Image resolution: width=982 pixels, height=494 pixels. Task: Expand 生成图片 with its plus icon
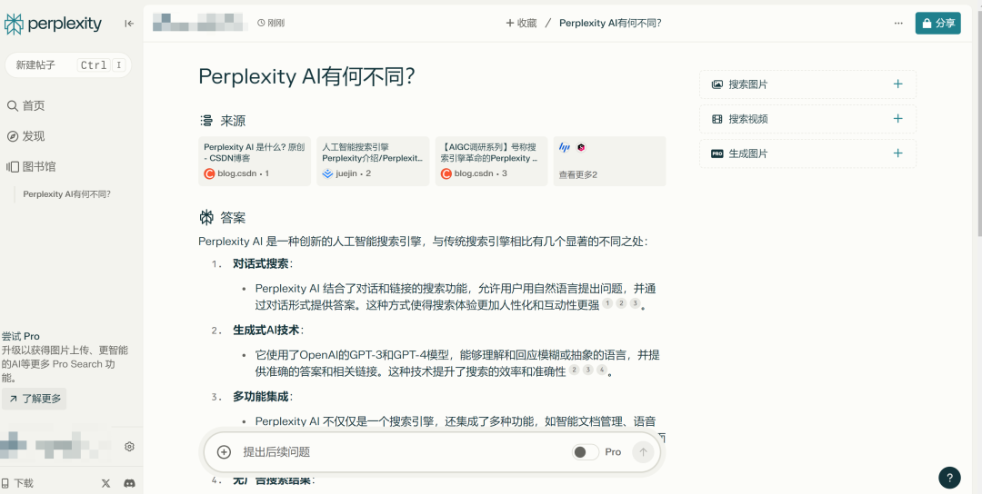(898, 153)
